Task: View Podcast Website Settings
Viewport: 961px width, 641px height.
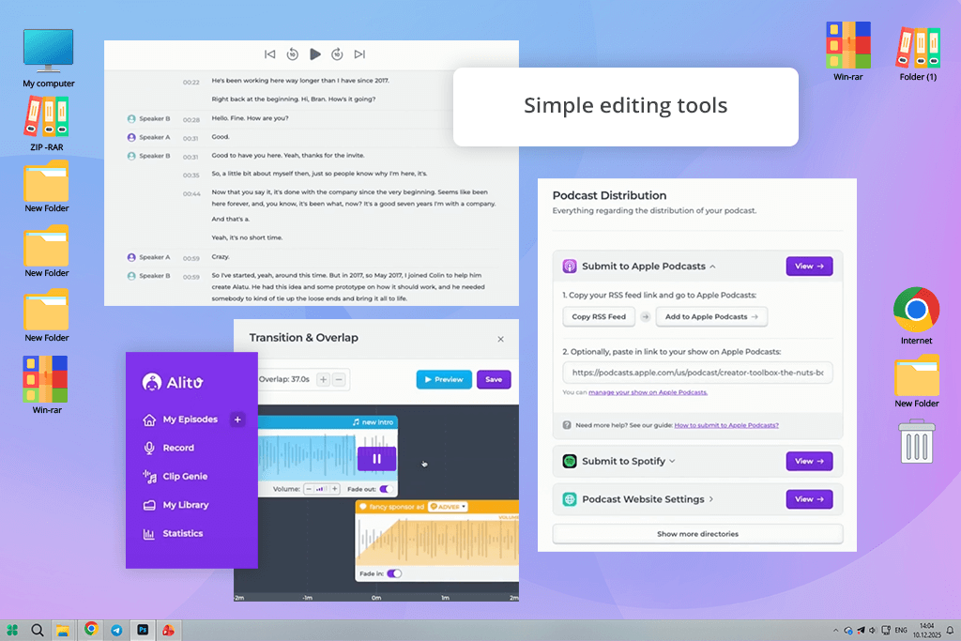Action: coord(810,499)
